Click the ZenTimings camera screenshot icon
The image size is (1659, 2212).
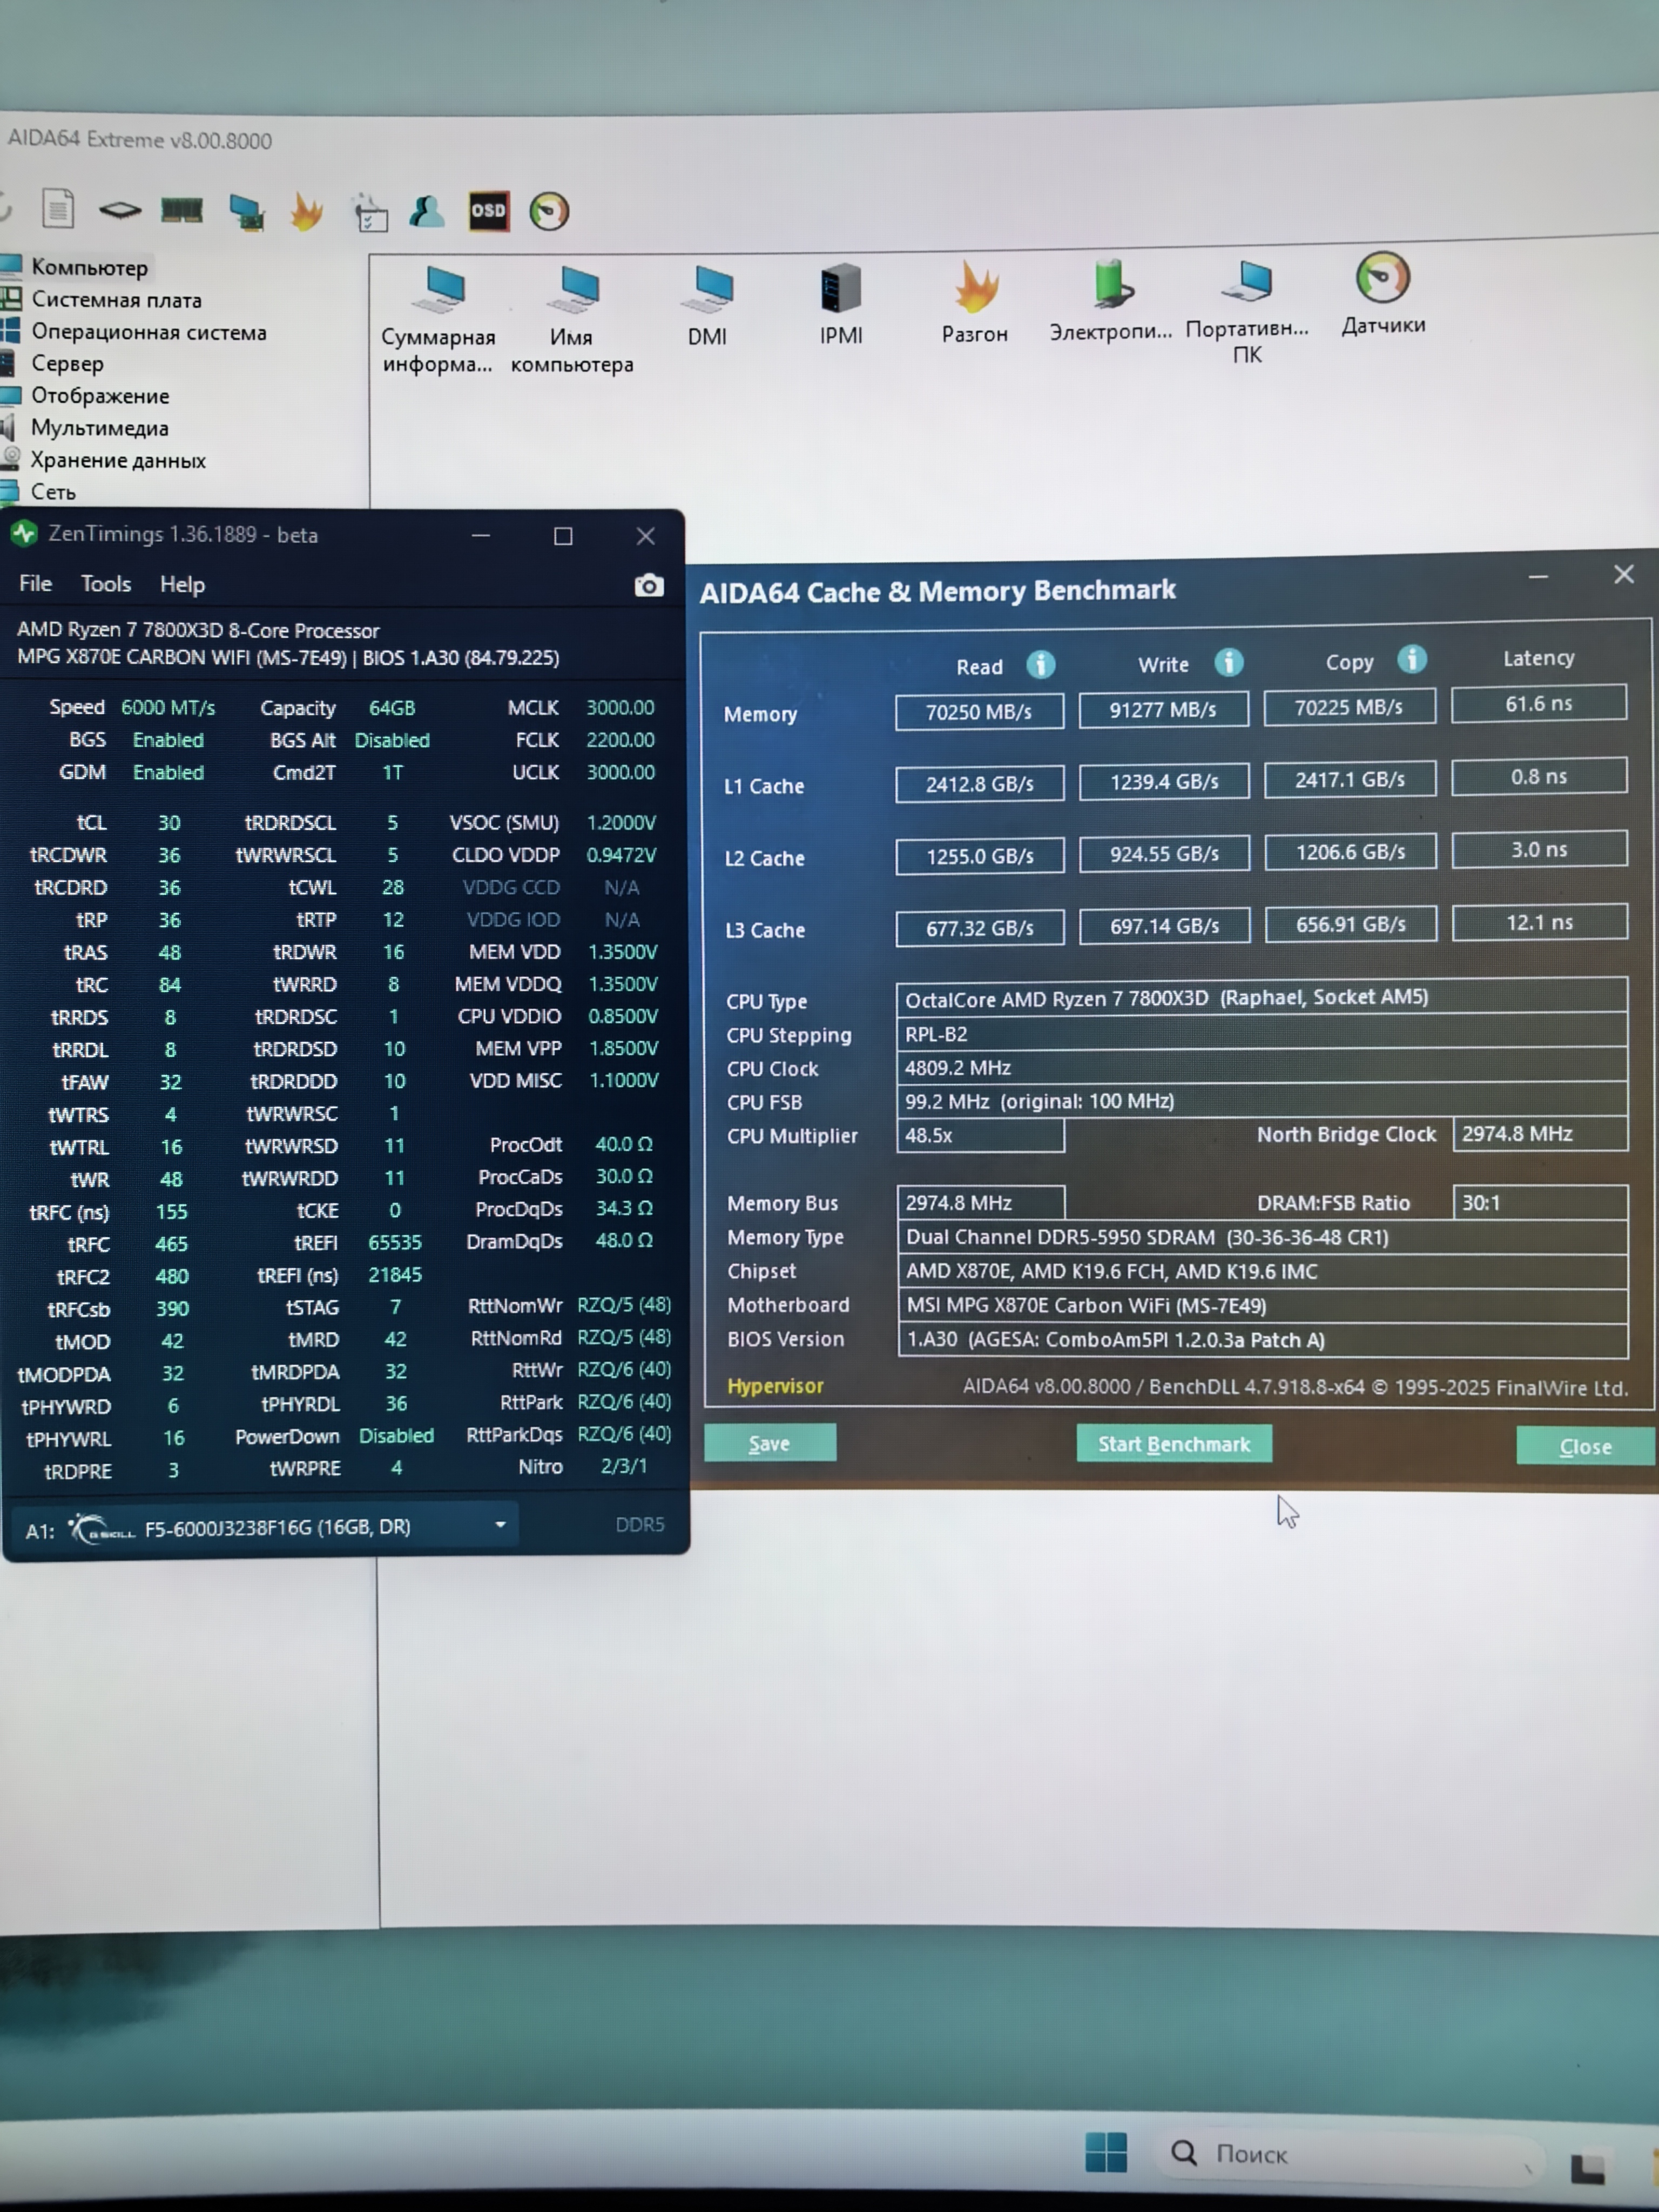[x=648, y=586]
